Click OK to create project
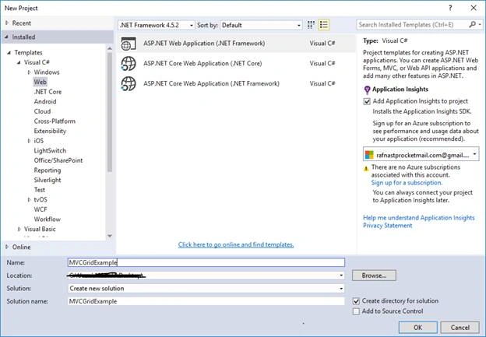Viewport: 486px width, 337px height. (x=417, y=328)
